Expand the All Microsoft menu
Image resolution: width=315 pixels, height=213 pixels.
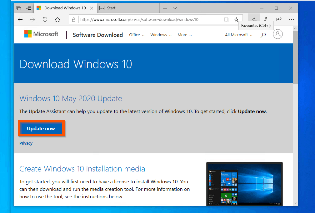tap(239, 35)
